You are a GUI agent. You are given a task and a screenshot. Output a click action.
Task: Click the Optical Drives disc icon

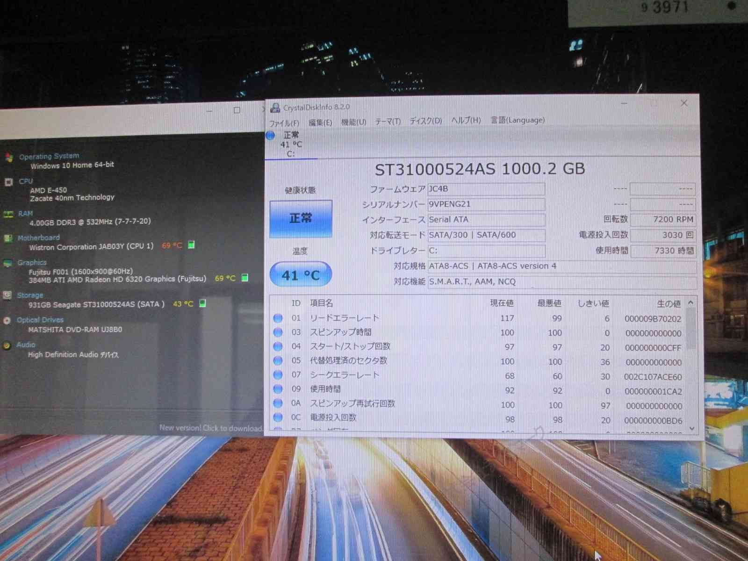click(x=7, y=321)
